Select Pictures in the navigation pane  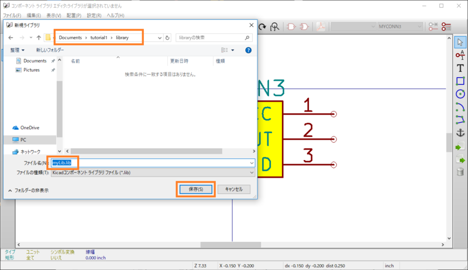(x=32, y=70)
